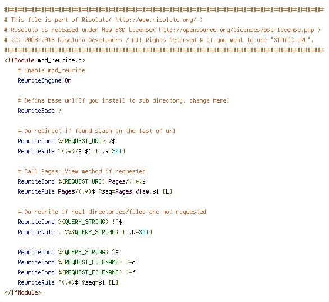The height and width of the screenshot is (302, 329).
Task: Click the 'Define base url' comment line
Action: (124, 101)
